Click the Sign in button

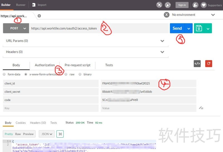tap(182, 5)
